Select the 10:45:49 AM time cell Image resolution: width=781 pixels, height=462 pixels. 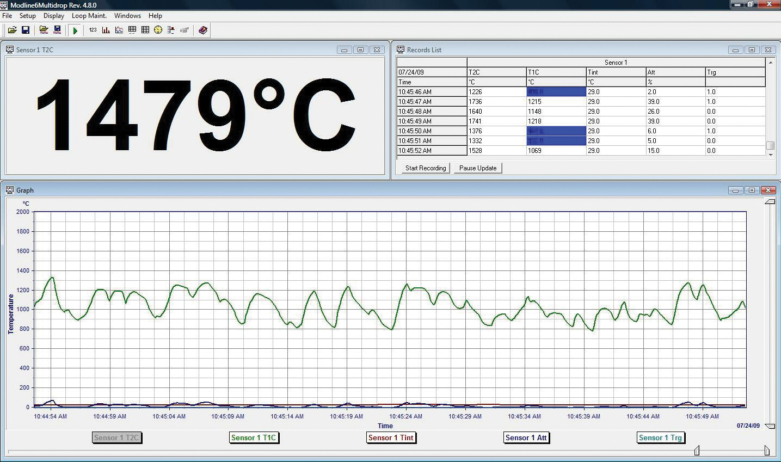tap(432, 121)
